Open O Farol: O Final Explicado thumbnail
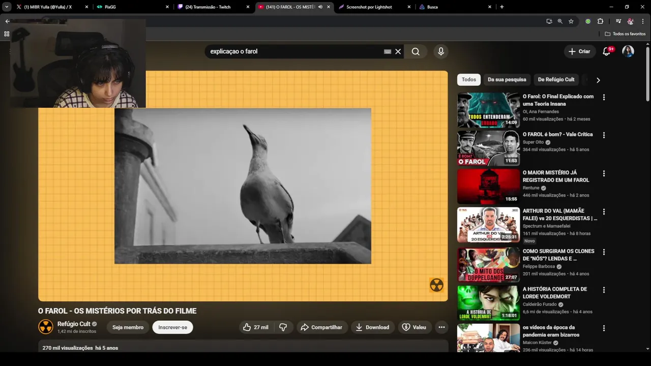 (488, 110)
